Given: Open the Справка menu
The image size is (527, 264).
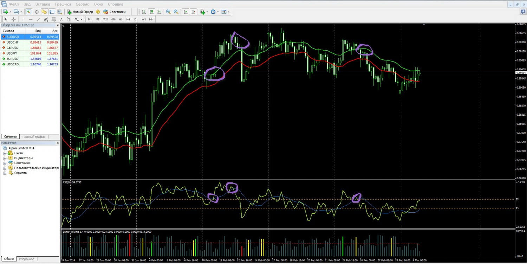Looking at the screenshot, I should pos(116,4).
